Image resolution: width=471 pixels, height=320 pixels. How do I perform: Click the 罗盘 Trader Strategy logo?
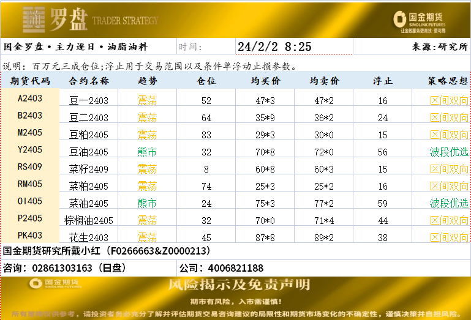coord(91,20)
